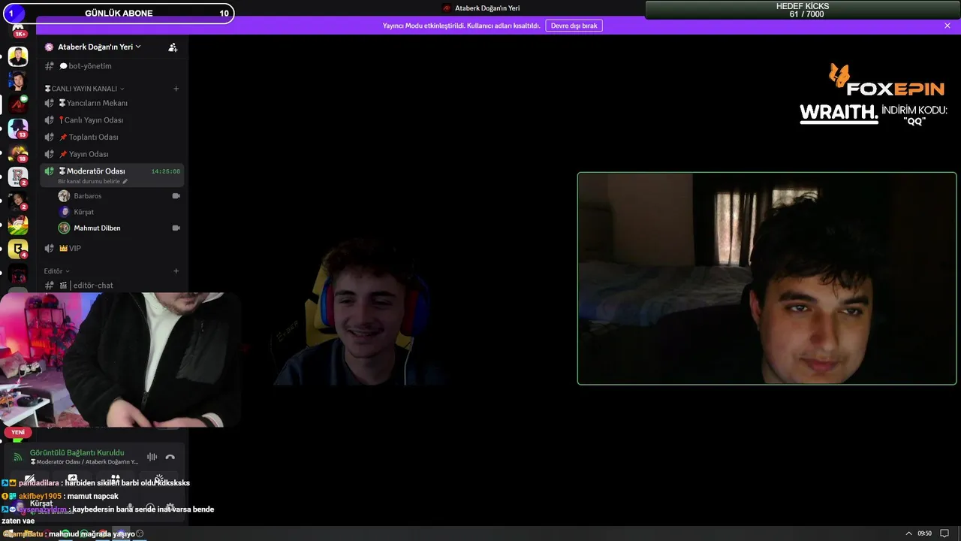Toggle microphone mute in user panel

tap(131, 508)
